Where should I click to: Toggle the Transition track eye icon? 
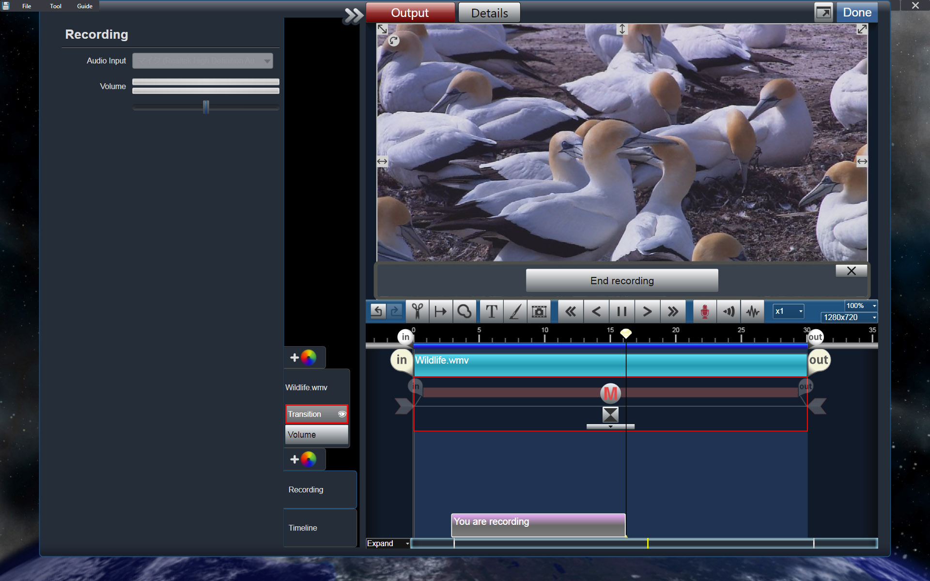point(342,414)
